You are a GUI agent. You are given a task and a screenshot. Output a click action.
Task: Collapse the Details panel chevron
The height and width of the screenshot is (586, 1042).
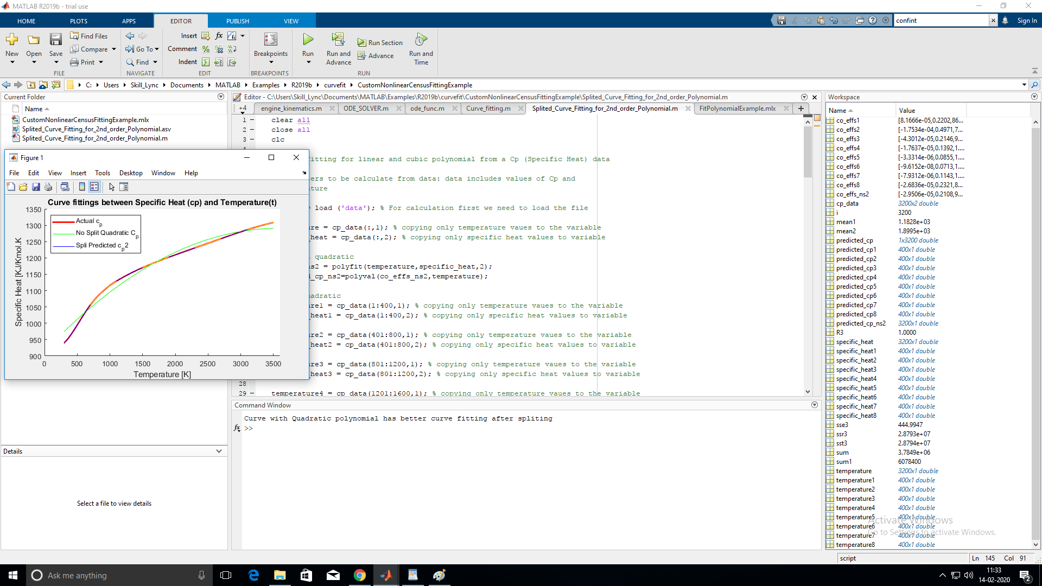click(219, 451)
